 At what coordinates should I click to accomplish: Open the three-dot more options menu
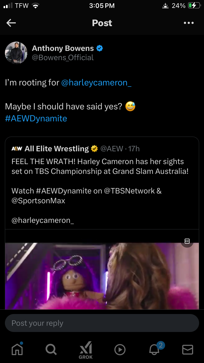pyautogui.click(x=188, y=23)
